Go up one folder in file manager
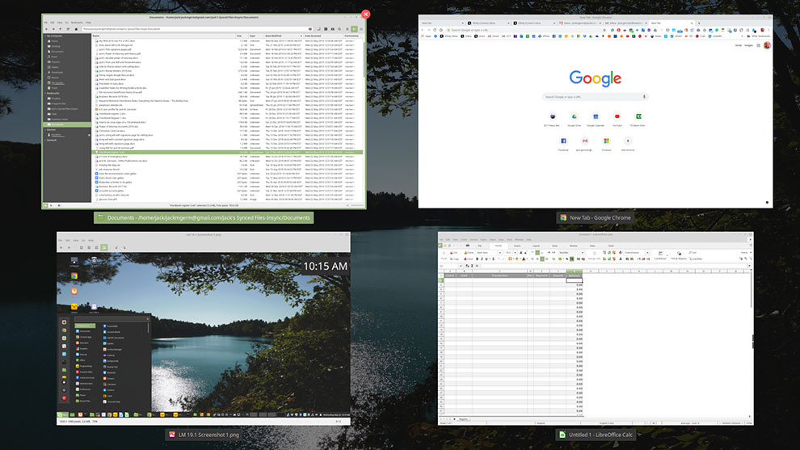The image size is (800, 450). point(61,29)
